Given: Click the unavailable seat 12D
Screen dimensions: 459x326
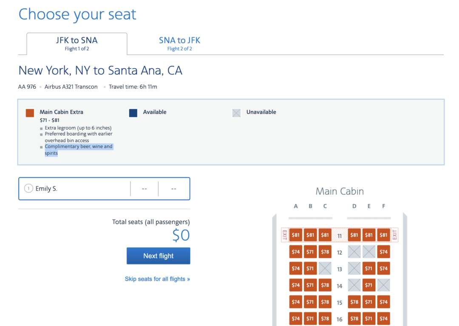Looking at the screenshot, I should pos(354,251).
